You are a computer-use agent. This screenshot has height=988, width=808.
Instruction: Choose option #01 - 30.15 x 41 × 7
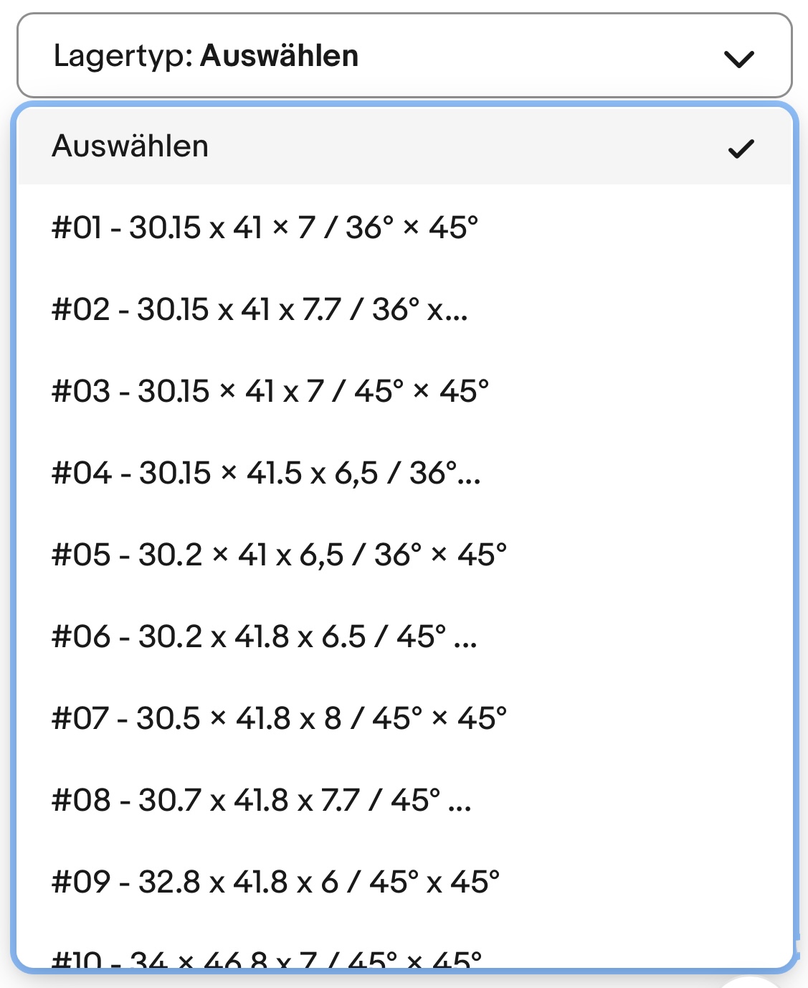265,228
